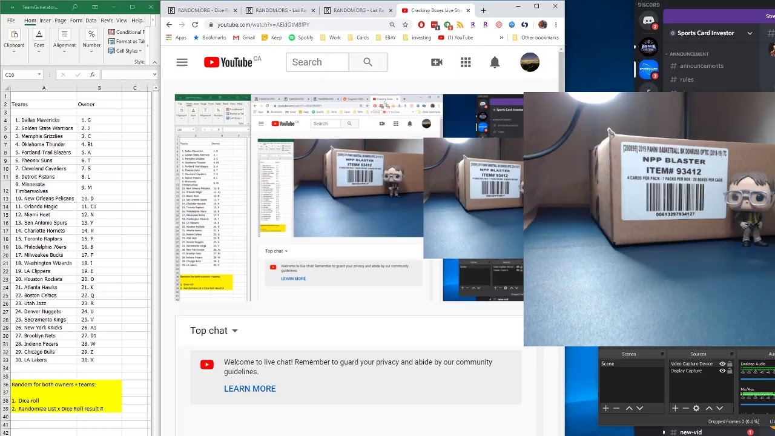This screenshot has height=436, width=775.
Task: Click the YouTube search input field
Action: point(317,62)
